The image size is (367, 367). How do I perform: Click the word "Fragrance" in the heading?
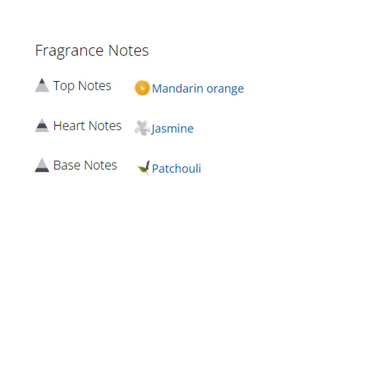click(x=70, y=51)
